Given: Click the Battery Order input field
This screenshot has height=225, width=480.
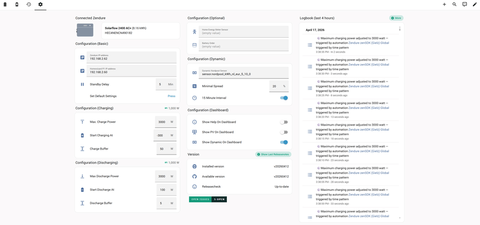Looking at the screenshot, I should click(x=244, y=45).
